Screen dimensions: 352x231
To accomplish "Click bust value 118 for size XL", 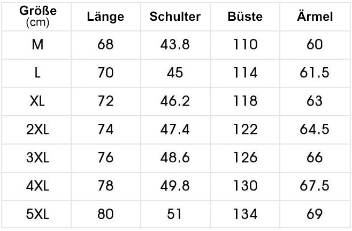I will 245,101.
